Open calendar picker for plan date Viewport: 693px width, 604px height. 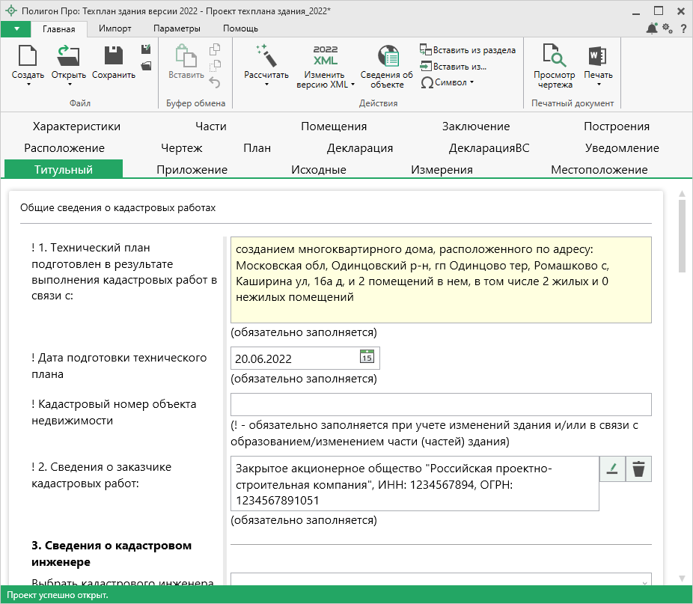(x=367, y=358)
